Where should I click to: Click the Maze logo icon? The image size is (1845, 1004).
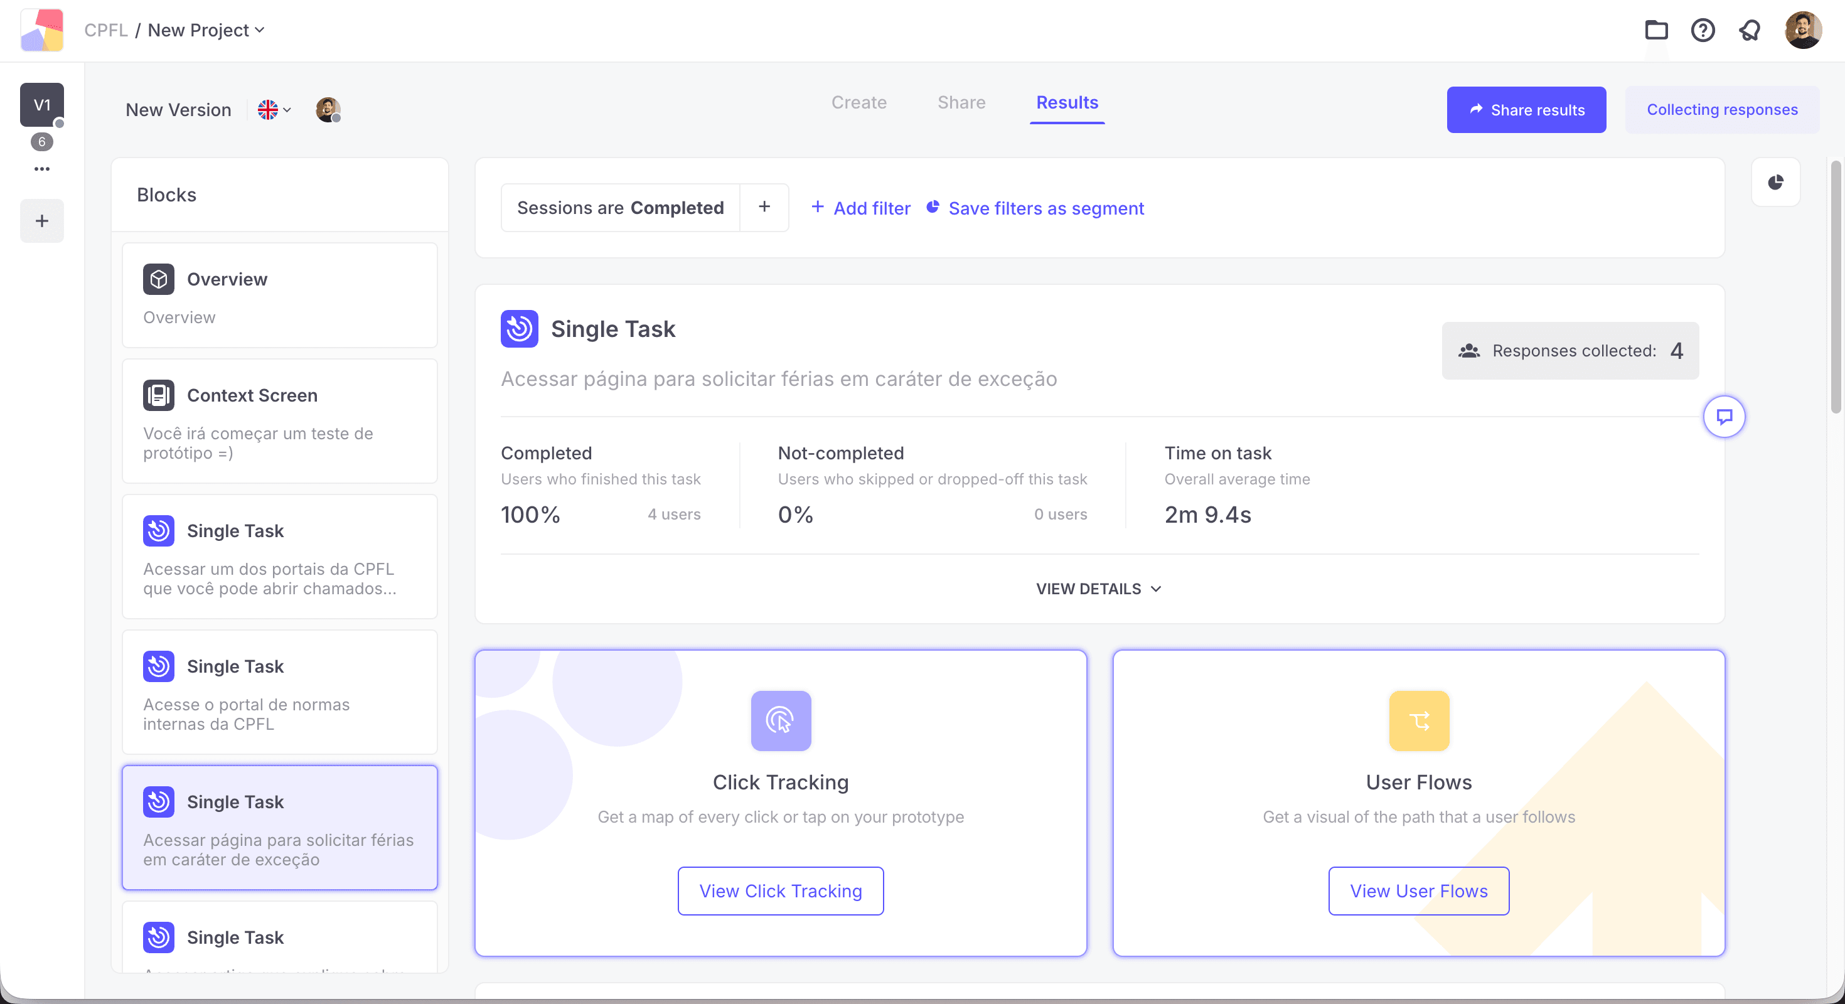tap(42, 30)
